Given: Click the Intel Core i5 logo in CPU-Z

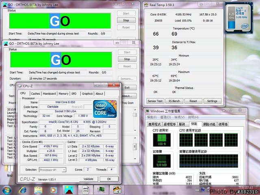Looking at the screenshot, I should tap(105, 109).
